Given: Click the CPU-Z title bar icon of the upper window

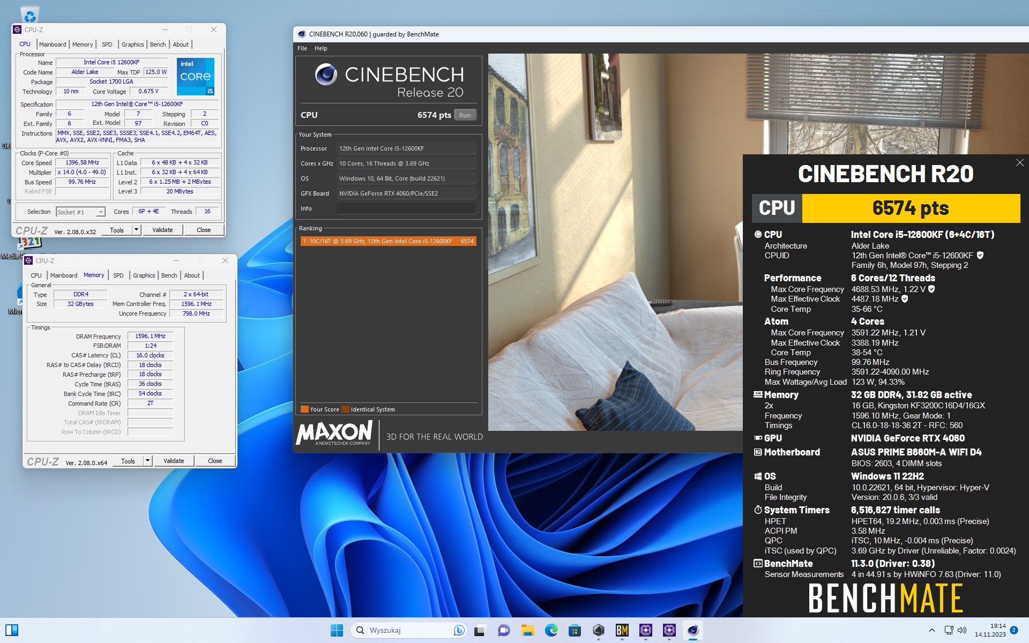Looking at the screenshot, I should pos(17,30).
